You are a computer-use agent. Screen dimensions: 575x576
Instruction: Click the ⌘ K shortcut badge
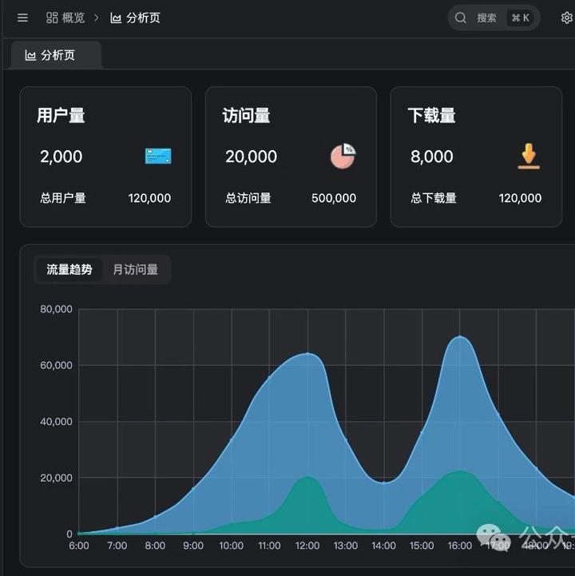[x=520, y=18]
